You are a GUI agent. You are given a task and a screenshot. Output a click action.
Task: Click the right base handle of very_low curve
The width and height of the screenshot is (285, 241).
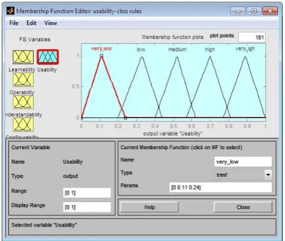coord(125,118)
